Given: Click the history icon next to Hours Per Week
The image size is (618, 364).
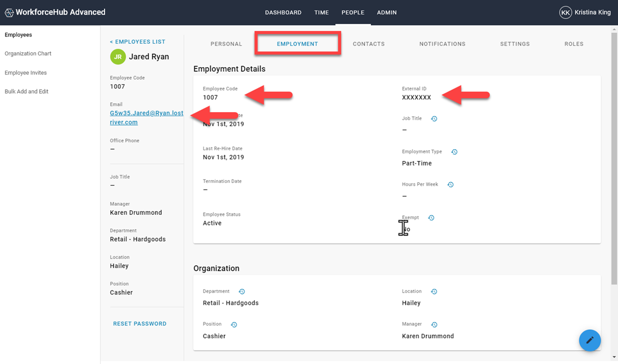Looking at the screenshot, I should [450, 184].
